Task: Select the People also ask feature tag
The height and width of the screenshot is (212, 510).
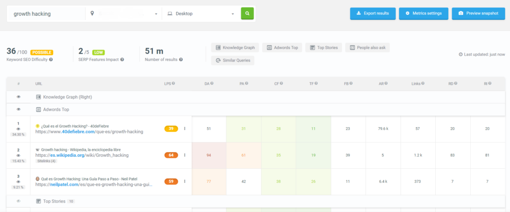Action: pos(368,48)
